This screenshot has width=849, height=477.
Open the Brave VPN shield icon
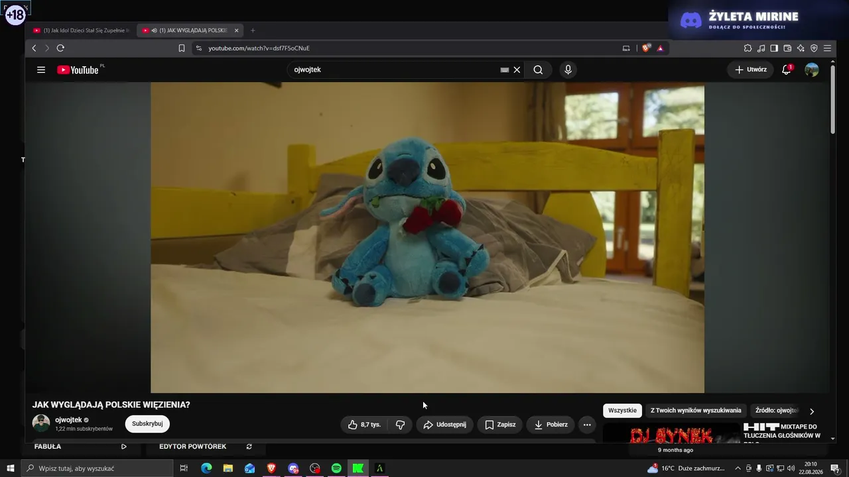click(814, 48)
